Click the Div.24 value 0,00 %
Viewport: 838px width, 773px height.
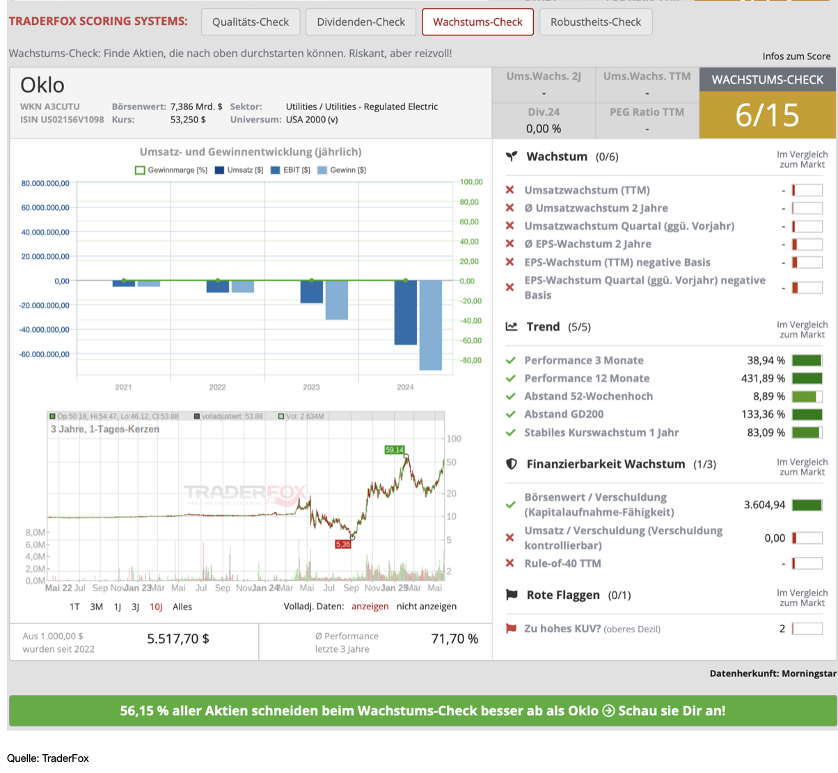click(x=544, y=129)
